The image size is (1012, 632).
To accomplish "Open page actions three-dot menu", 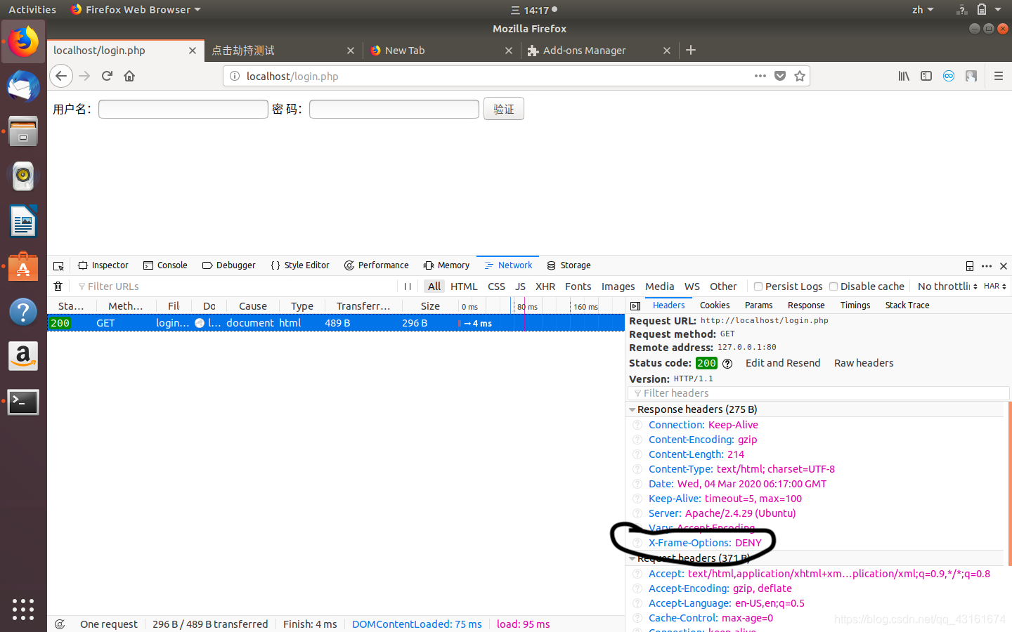I will point(760,76).
